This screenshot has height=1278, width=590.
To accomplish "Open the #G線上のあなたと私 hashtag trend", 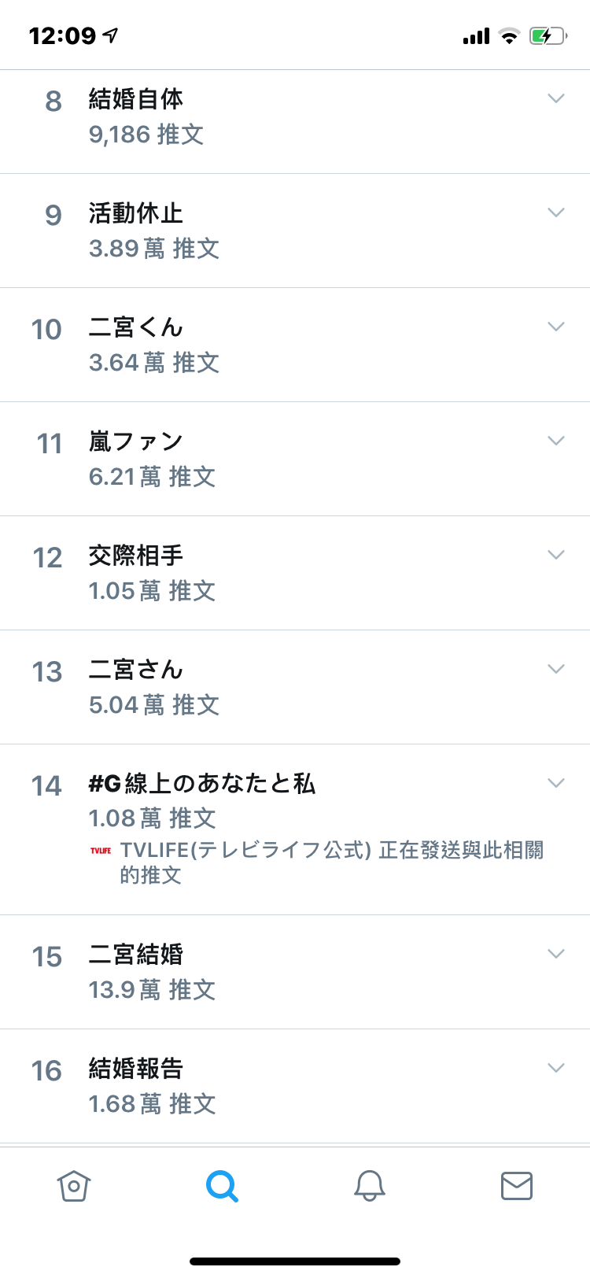I will tap(202, 784).
